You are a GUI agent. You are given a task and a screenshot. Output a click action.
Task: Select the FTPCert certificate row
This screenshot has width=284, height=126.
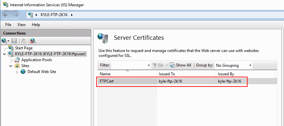187,81
